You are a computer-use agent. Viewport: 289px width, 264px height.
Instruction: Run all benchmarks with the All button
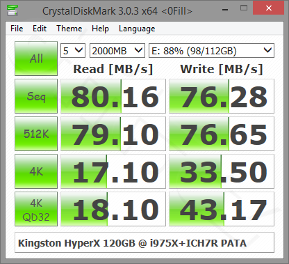pos(36,59)
